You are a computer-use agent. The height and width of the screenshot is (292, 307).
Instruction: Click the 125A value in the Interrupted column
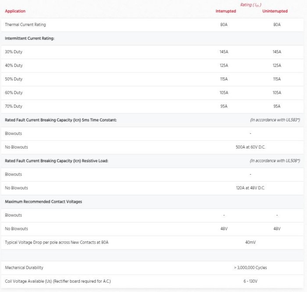pos(224,66)
